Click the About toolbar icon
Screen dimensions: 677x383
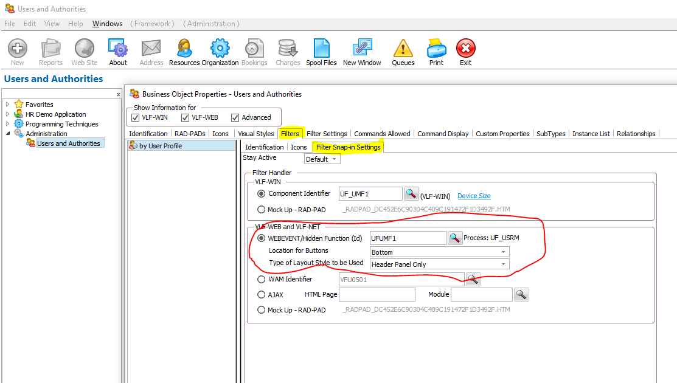[x=118, y=49]
